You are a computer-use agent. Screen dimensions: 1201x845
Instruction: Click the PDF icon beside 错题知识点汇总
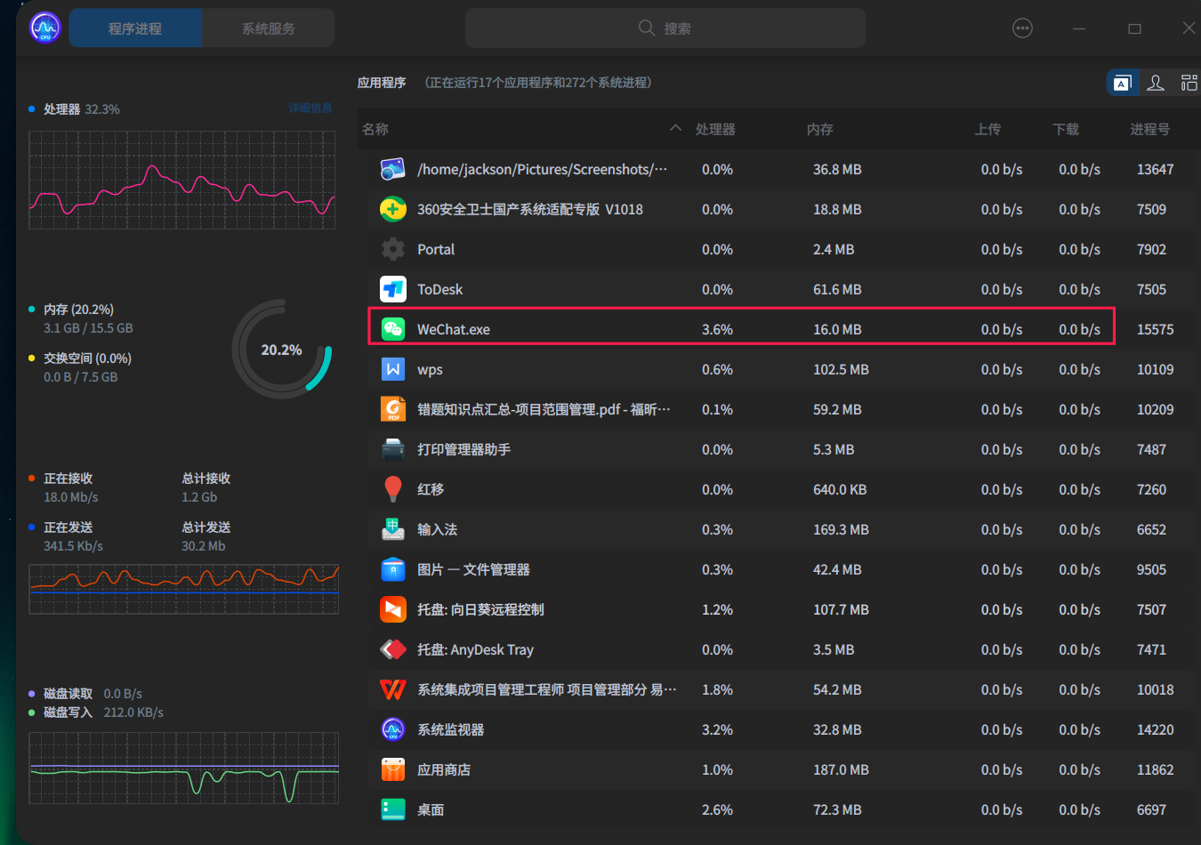click(393, 408)
